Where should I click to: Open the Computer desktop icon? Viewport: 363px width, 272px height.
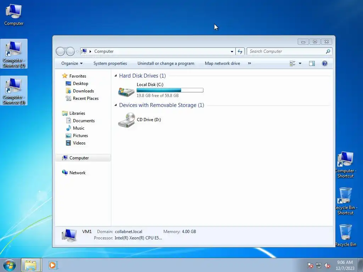pos(14,15)
